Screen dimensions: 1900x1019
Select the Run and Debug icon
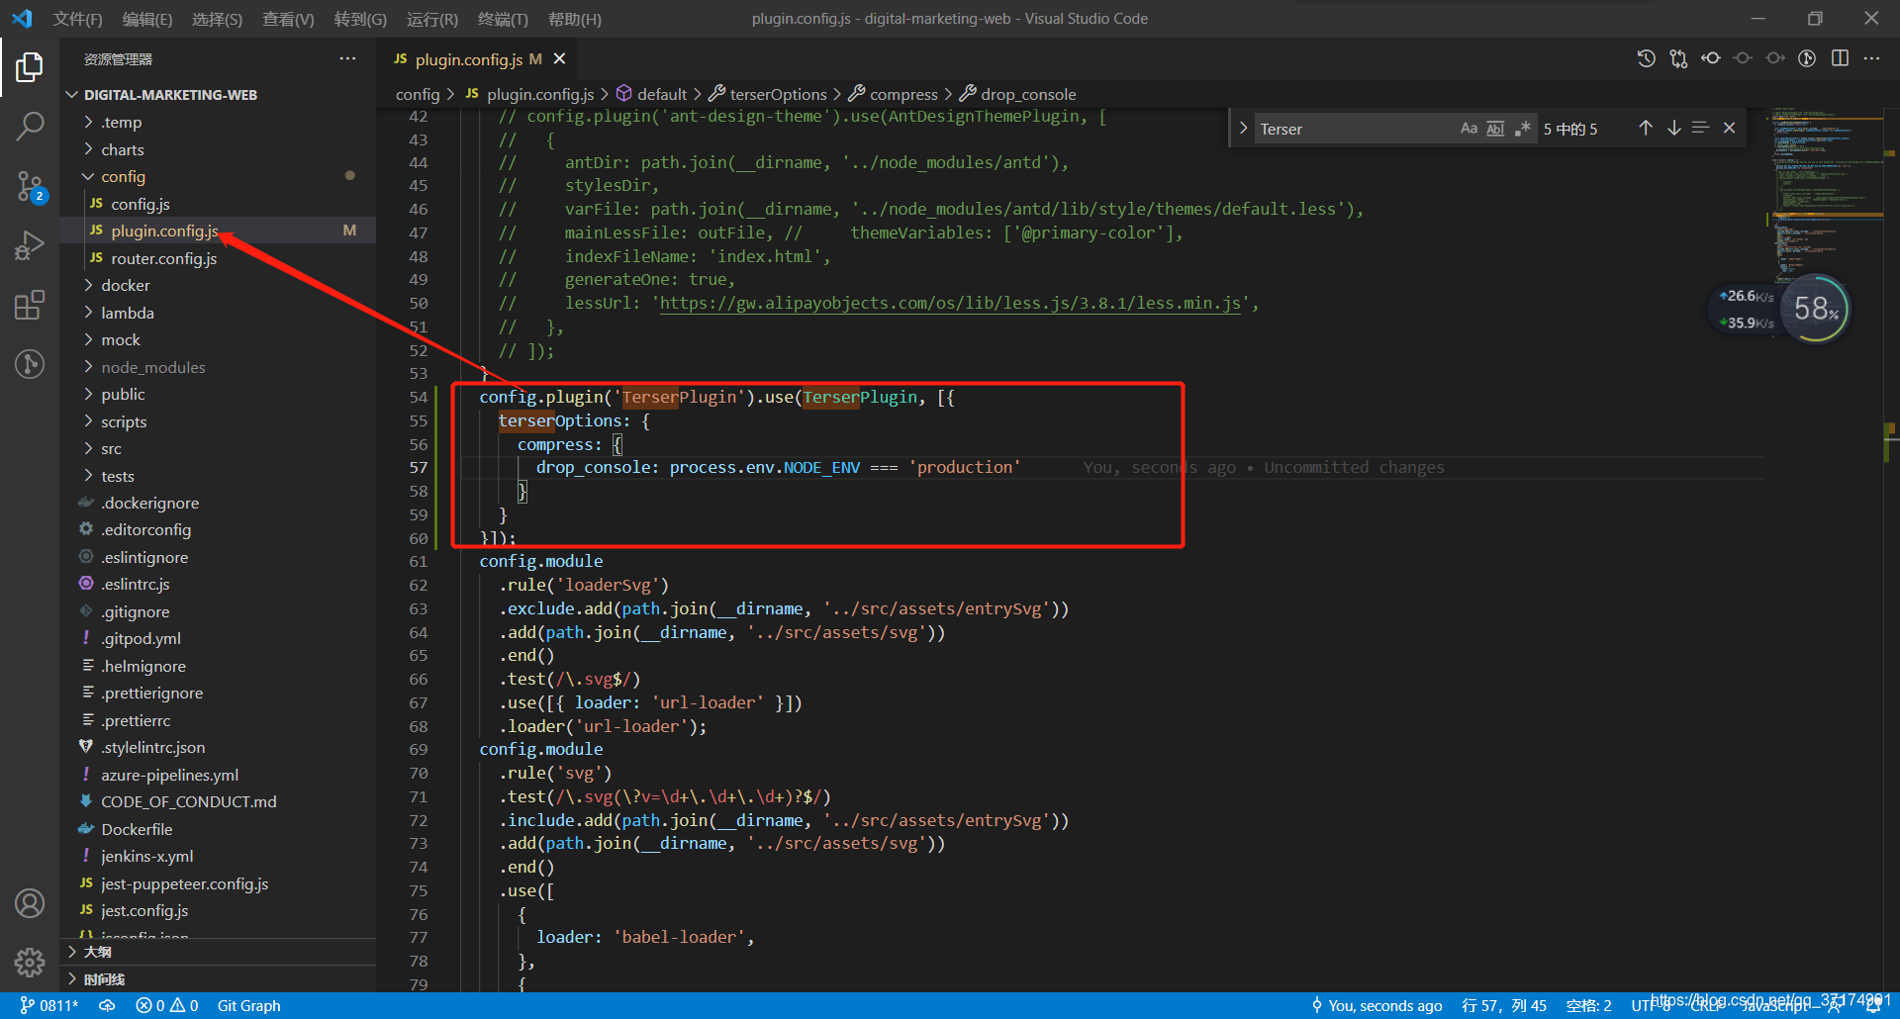pyautogui.click(x=30, y=245)
